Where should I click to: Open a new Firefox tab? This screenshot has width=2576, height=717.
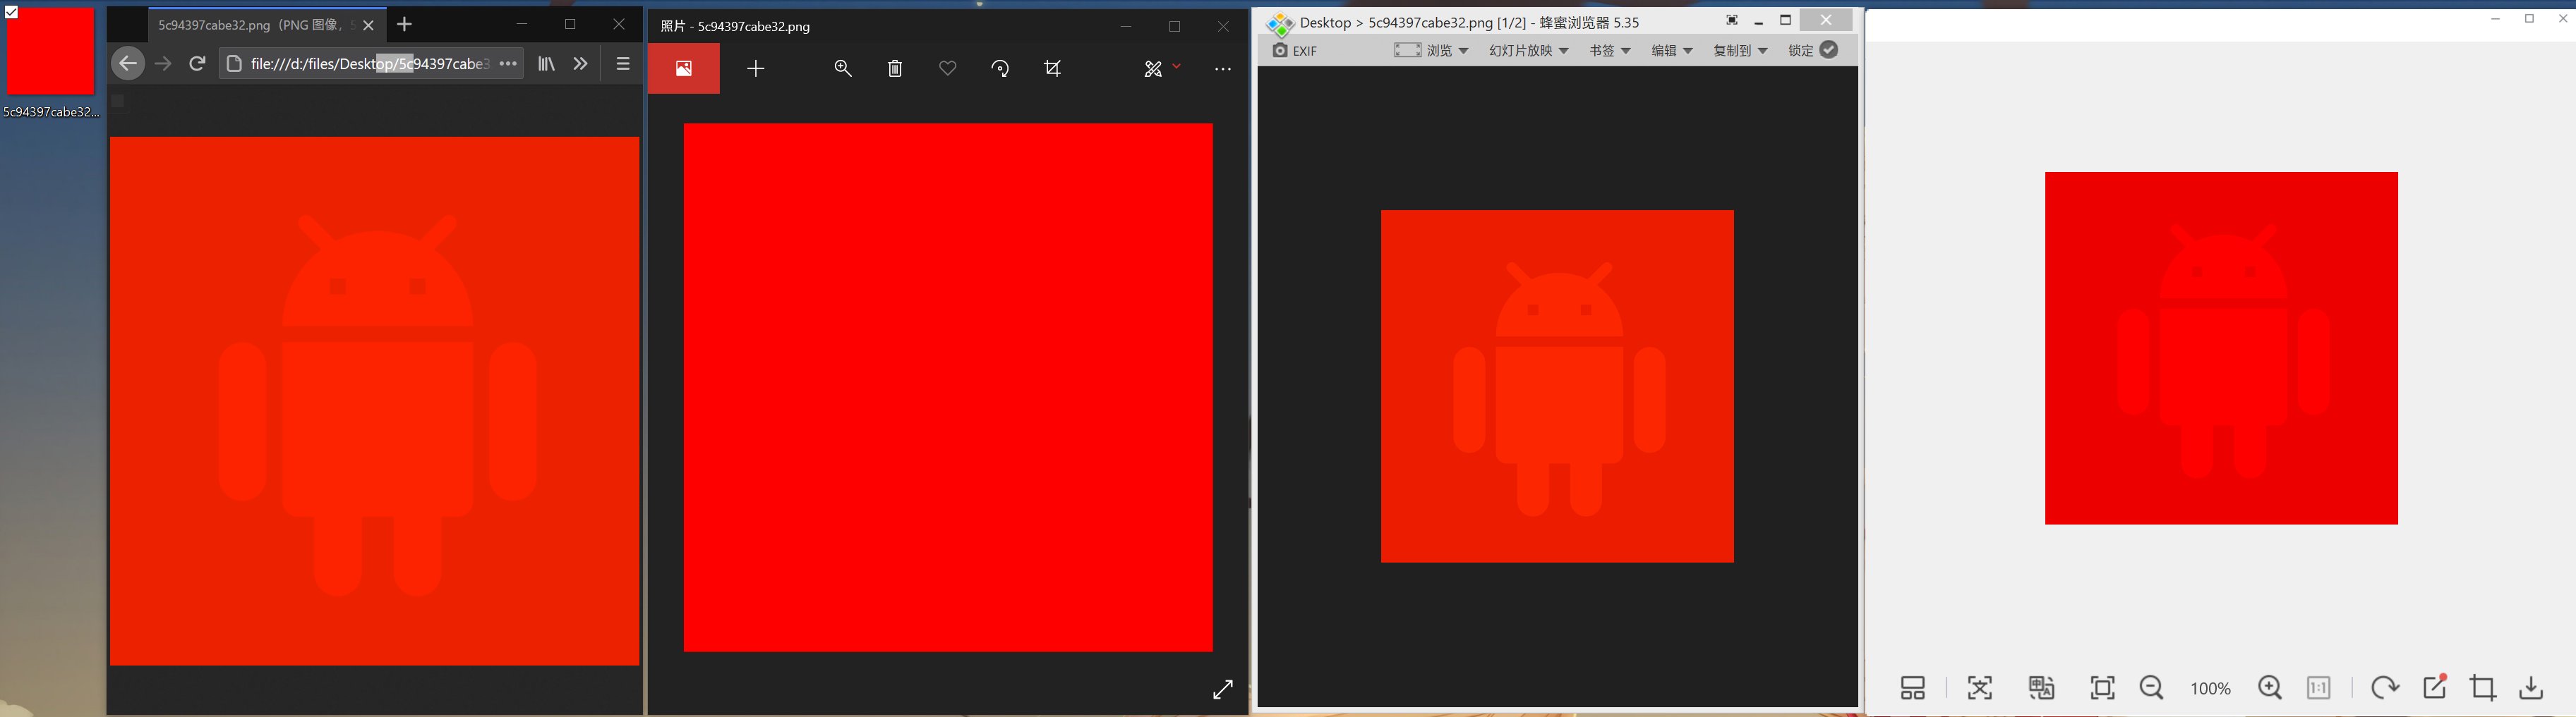pyautogui.click(x=404, y=24)
